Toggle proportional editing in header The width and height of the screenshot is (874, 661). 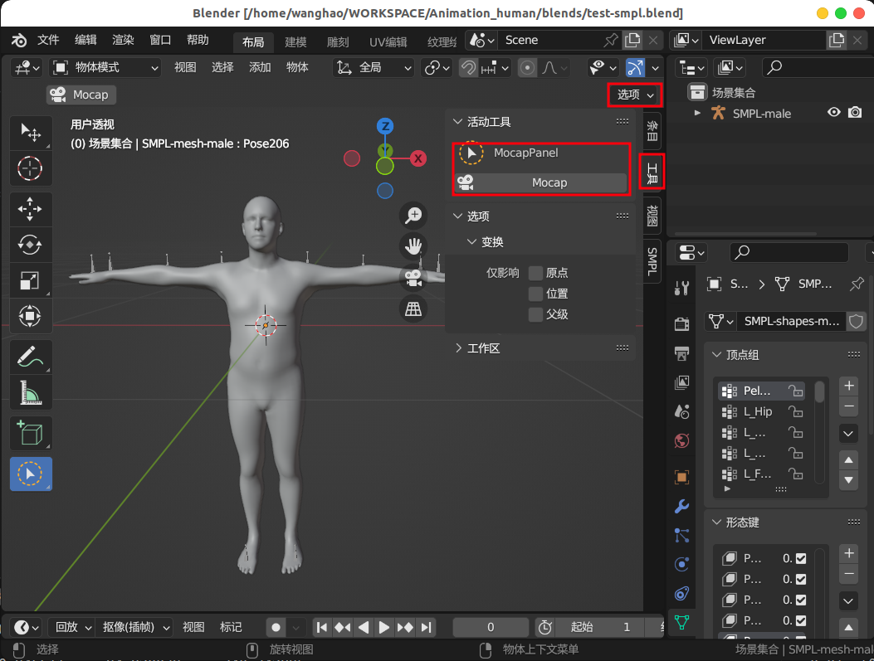tap(527, 68)
